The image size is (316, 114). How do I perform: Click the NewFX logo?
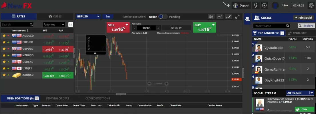(16, 6)
